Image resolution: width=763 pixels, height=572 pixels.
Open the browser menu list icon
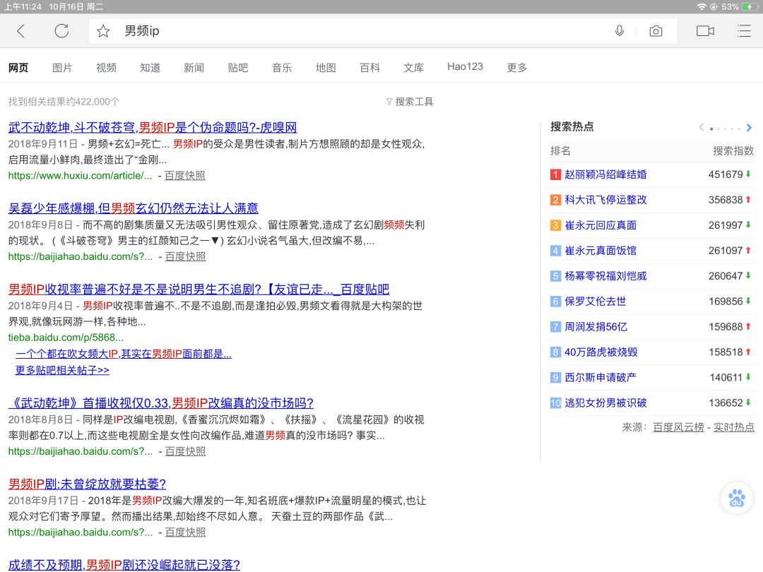(x=743, y=31)
